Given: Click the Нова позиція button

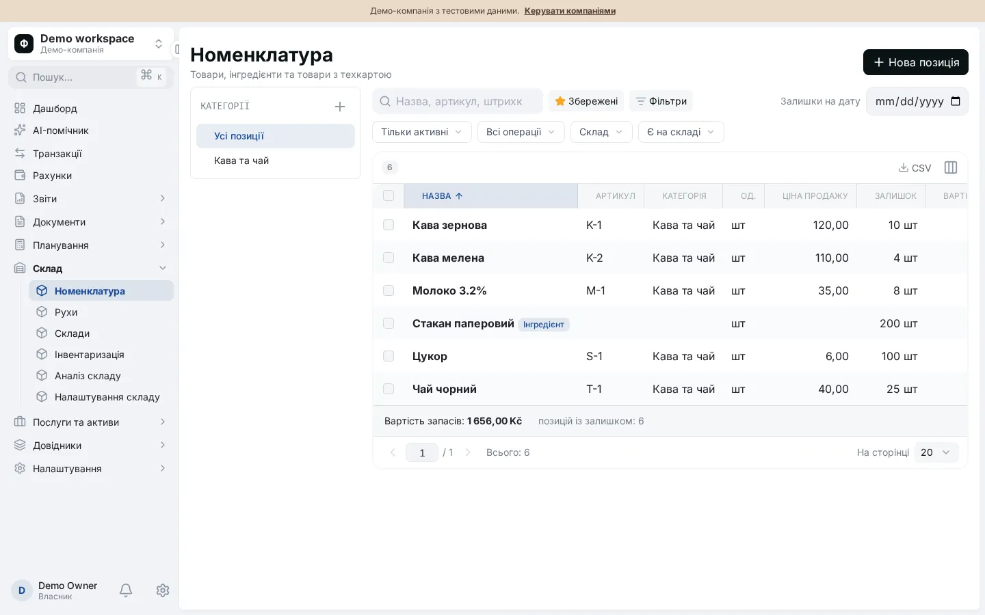Looking at the screenshot, I should [916, 62].
